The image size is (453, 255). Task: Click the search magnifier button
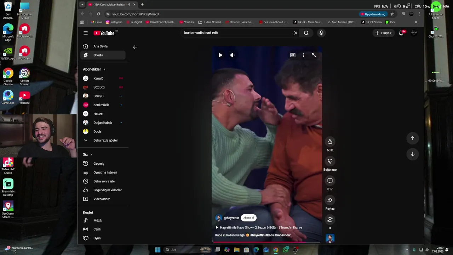(x=306, y=33)
